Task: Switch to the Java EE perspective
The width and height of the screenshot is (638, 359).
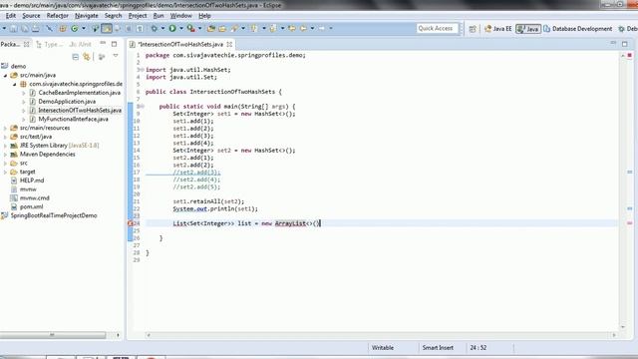Action: click(x=498, y=29)
